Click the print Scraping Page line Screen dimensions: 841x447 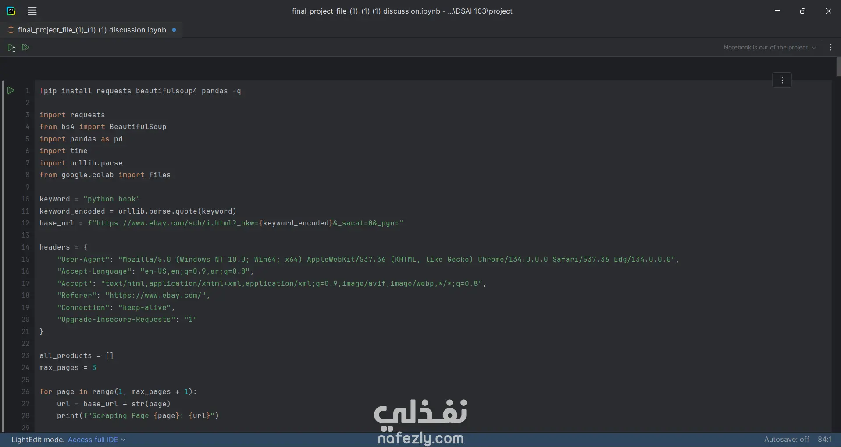click(138, 416)
